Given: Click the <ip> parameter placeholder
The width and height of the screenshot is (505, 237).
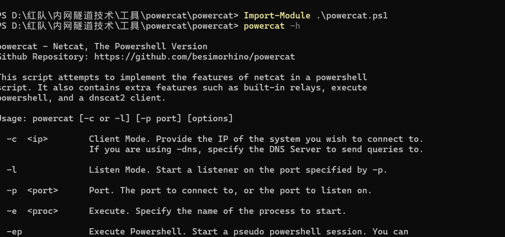Looking at the screenshot, I should pyautogui.click(x=37, y=139).
